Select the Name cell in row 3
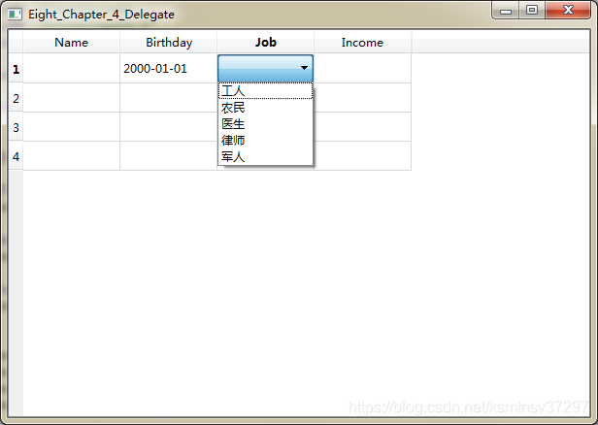The image size is (598, 425). pyautogui.click(x=71, y=127)
